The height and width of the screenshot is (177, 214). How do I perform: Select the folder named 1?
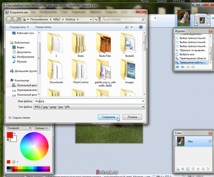(56, 45)
